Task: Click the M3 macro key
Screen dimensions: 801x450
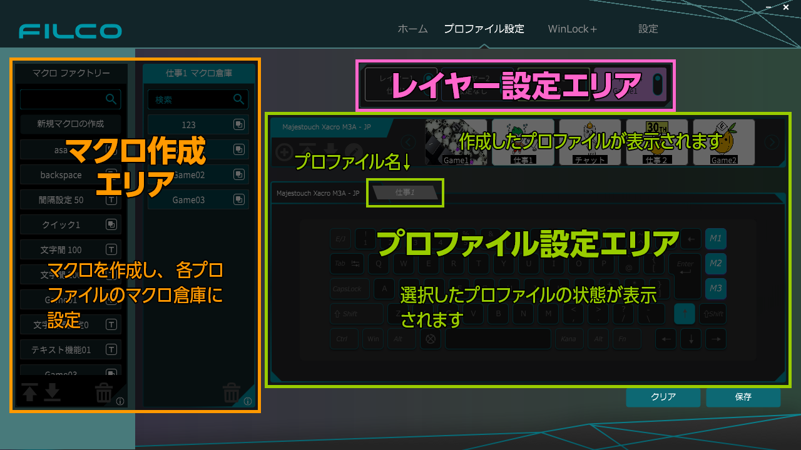Action: click(x=715, y=288)
